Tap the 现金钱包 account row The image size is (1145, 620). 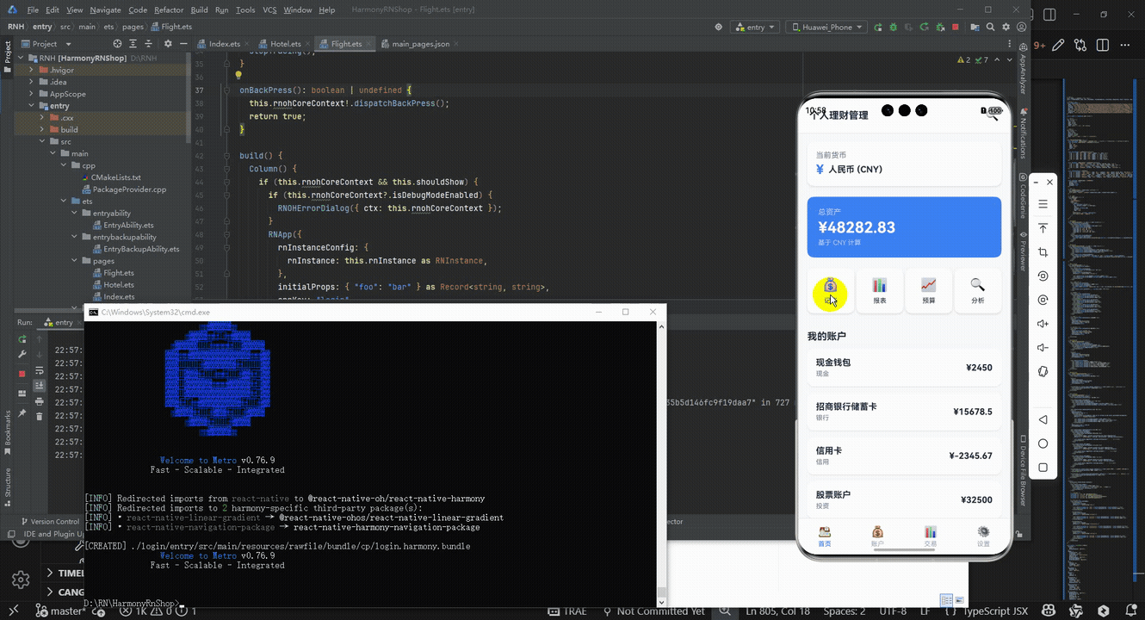[x=904, y=368]
